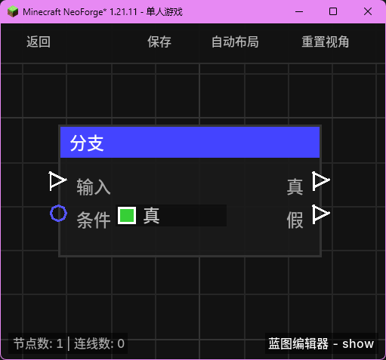Reset the view with 重置视角
The image size is (386, 360).
326,42
